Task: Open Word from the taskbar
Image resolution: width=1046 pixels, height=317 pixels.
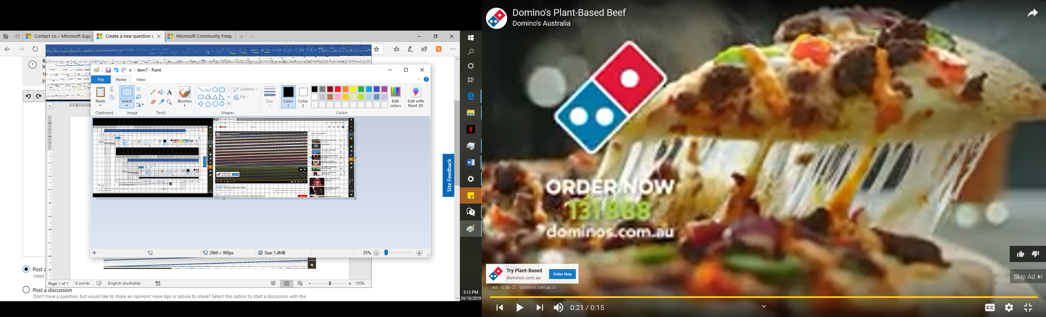Action: pyautogui.click(x=471, y=162)
